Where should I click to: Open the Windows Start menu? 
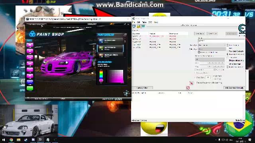click(x=4, y=140)
